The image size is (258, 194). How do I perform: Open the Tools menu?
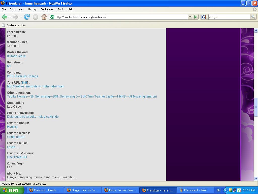click(61, 9)
